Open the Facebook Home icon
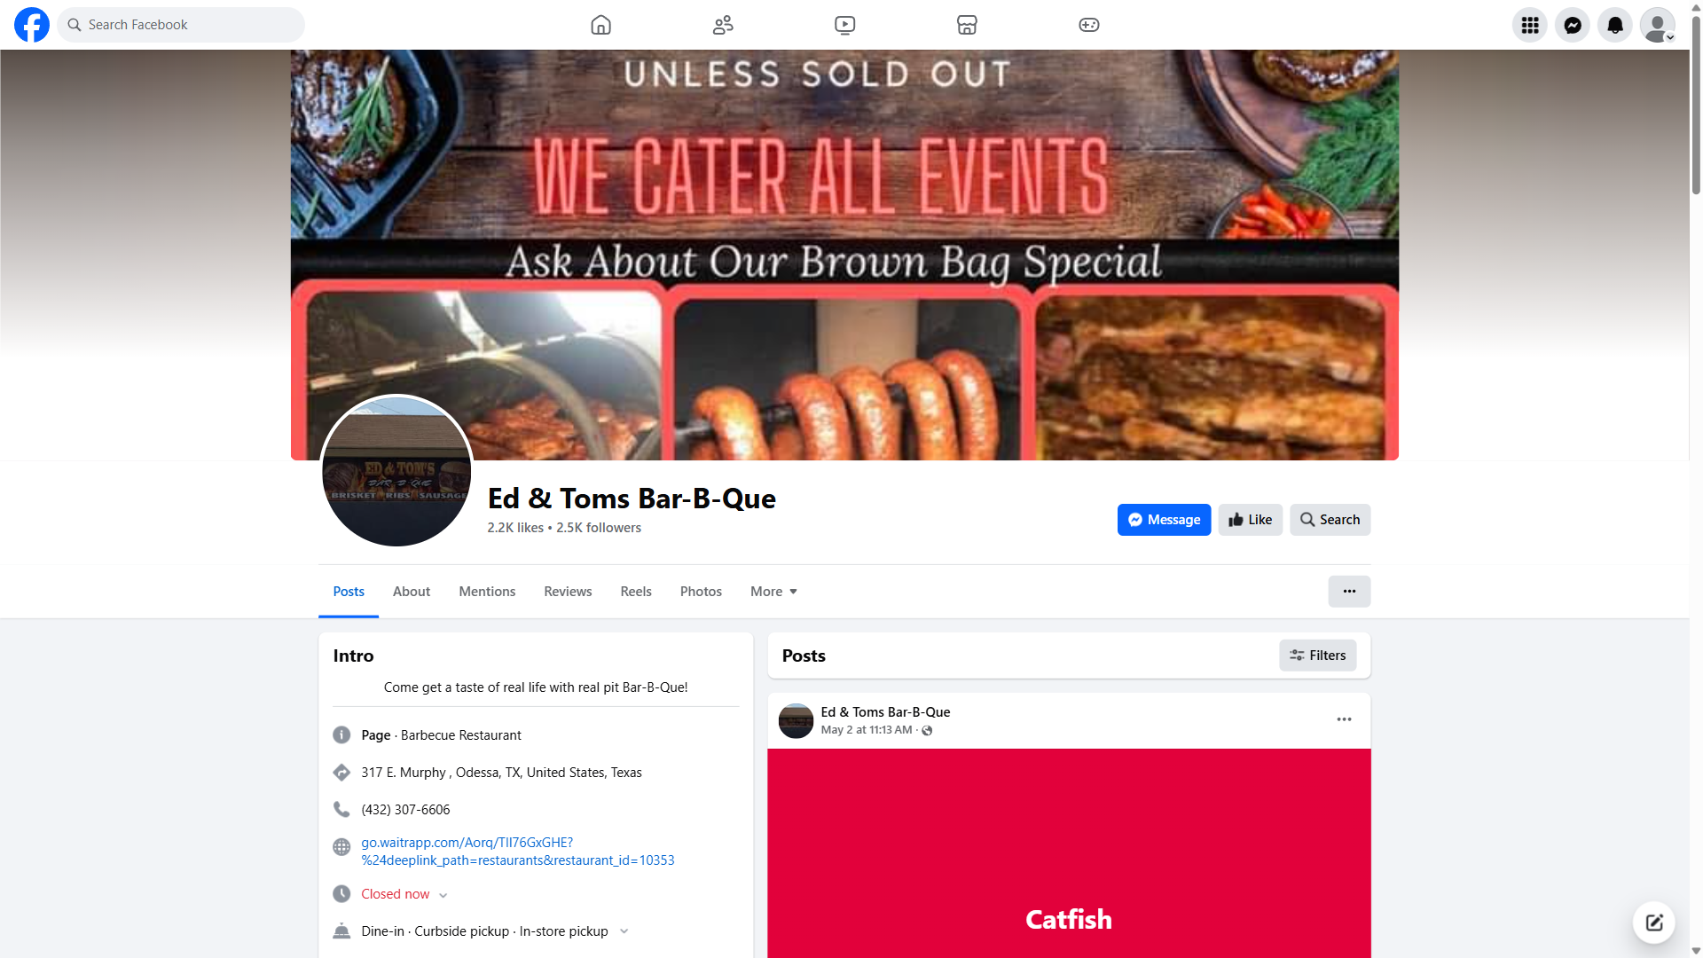 coord(600,25)
